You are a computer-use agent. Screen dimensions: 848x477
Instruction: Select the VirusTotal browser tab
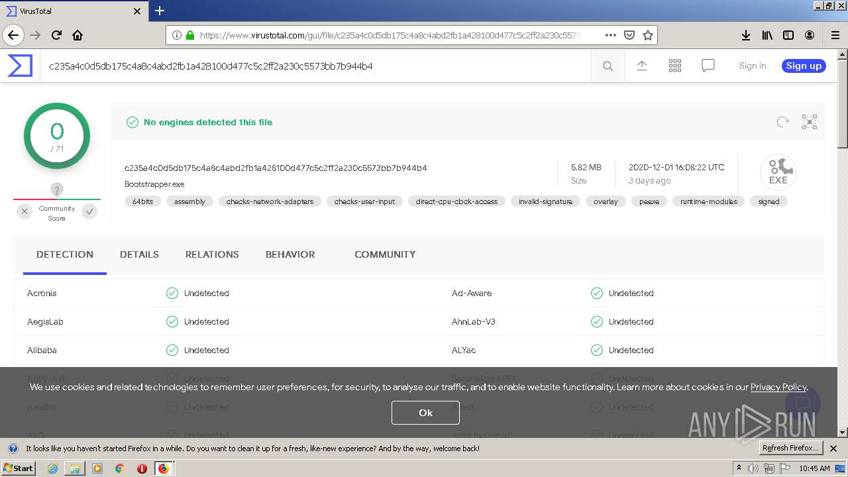(74, 11)
